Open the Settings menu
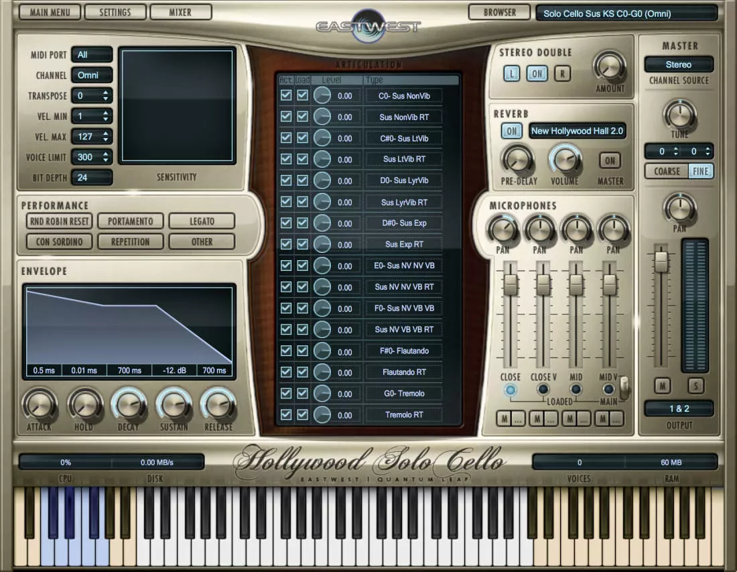 click(115, 12)
